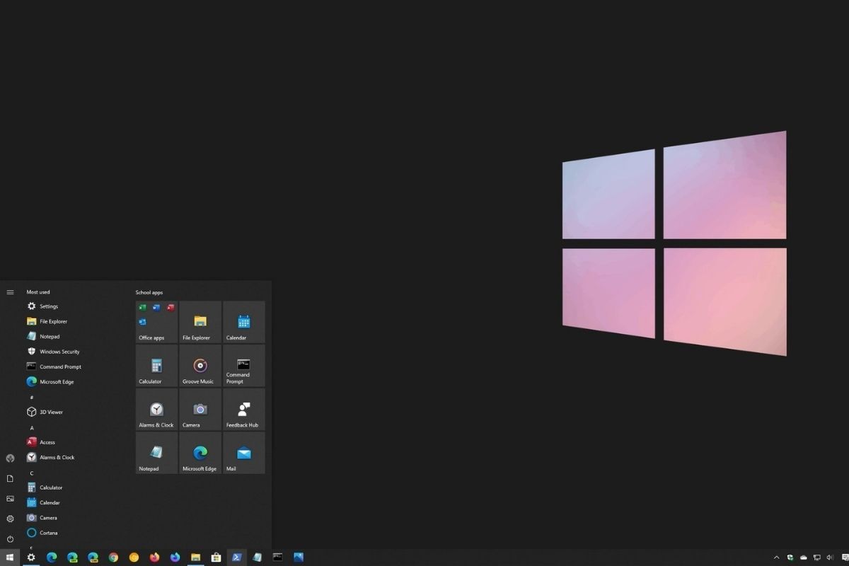Open the Alarms & Clock tile
Screen dimensions: 849x566
pyautogui.click(x=156, y=410)
